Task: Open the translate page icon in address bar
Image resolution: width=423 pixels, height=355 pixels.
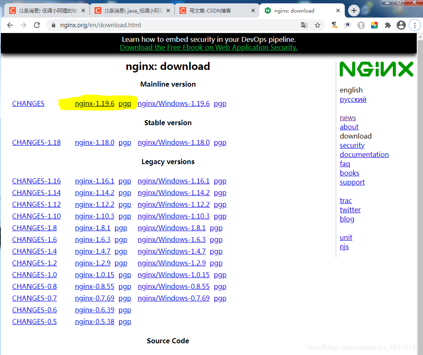Action: pyautogui.click(x=304, y=25)
